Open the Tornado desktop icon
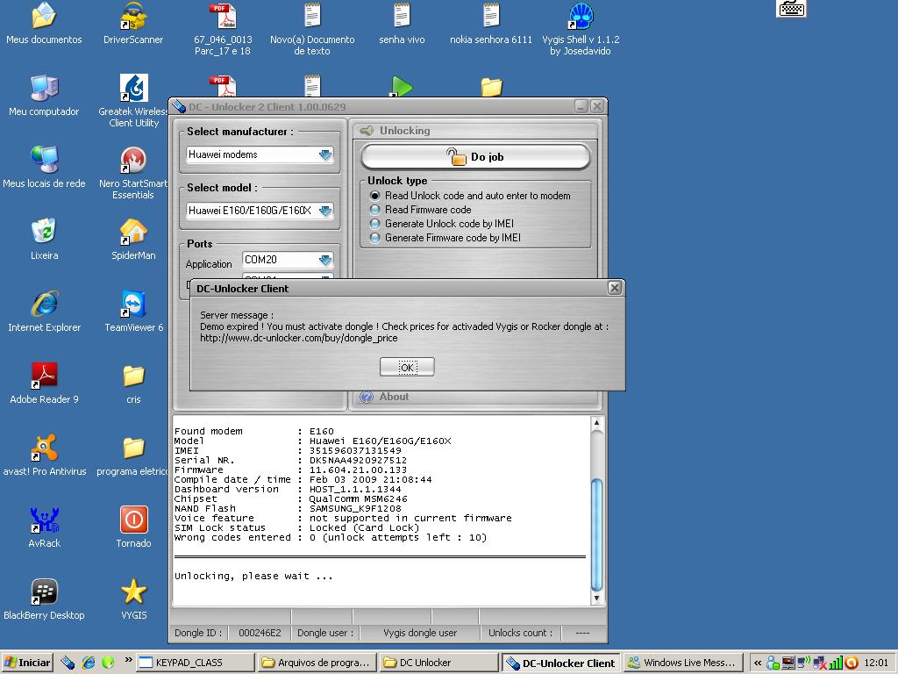The image size is (898, 674). point(133,520)
